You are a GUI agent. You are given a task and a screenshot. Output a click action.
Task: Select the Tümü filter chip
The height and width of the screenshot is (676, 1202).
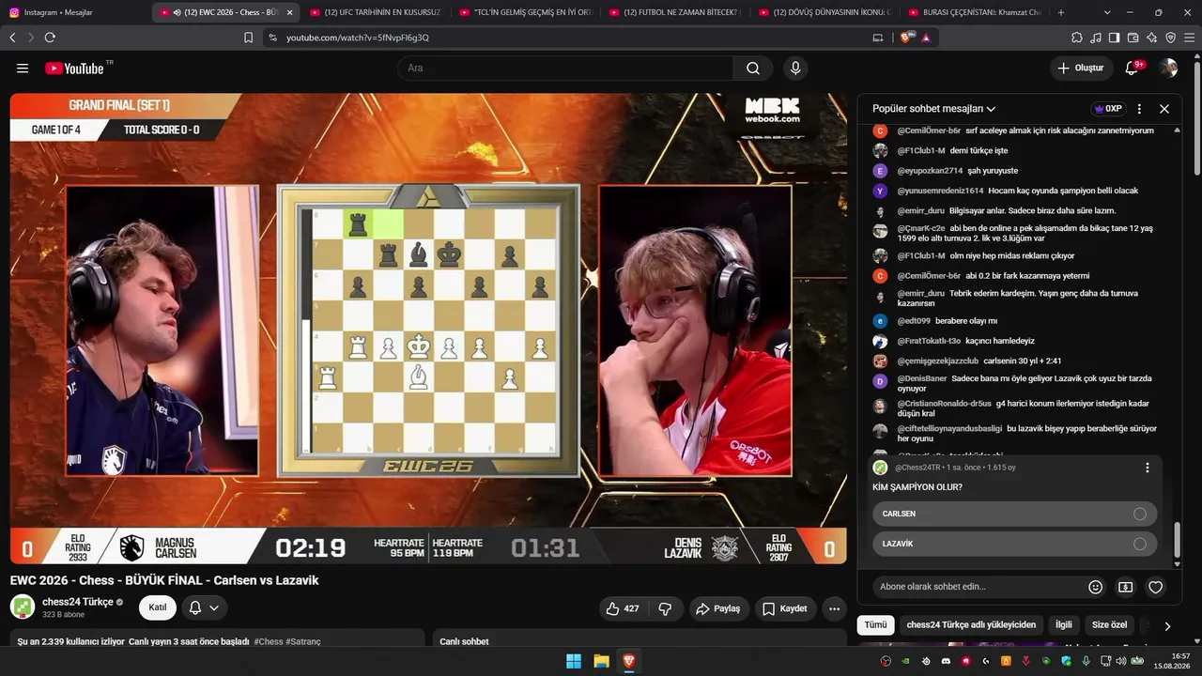point(875,625)
